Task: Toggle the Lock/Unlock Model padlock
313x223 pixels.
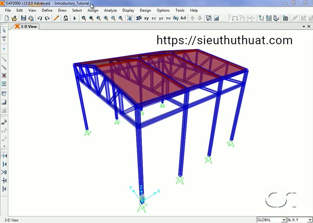Action: [65, 18]
